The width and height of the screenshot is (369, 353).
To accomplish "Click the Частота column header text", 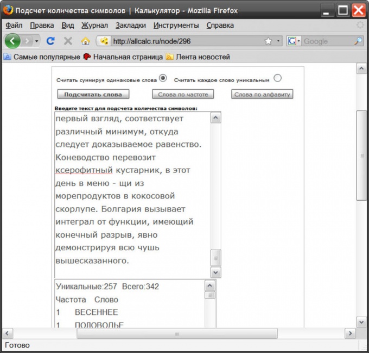I will 71,300.
